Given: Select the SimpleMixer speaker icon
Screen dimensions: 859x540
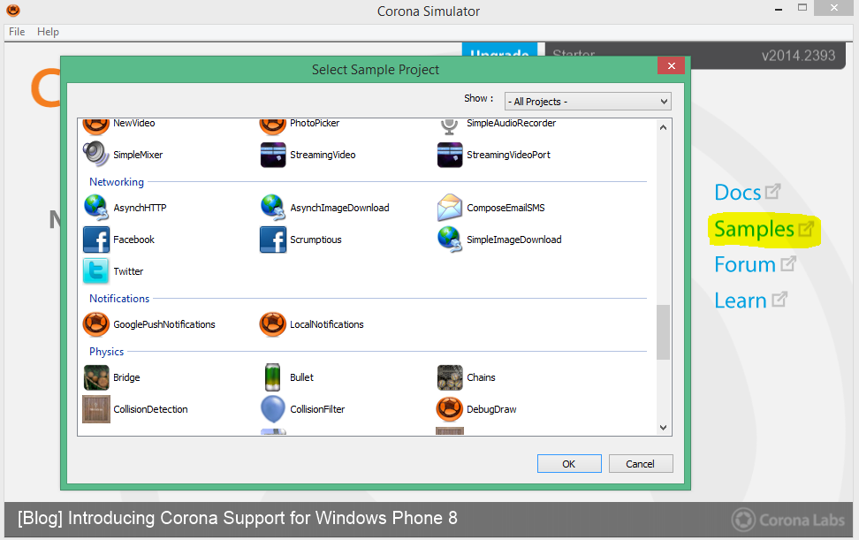Looking at the screenshot, I should pyautogui.click(x=95, y=154).
